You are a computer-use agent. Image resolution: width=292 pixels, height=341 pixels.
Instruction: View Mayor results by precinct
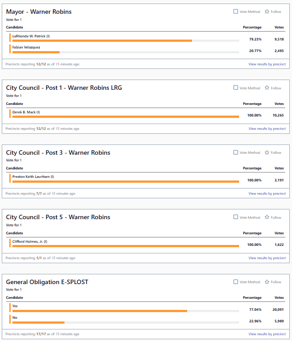[x=267, y=64]
